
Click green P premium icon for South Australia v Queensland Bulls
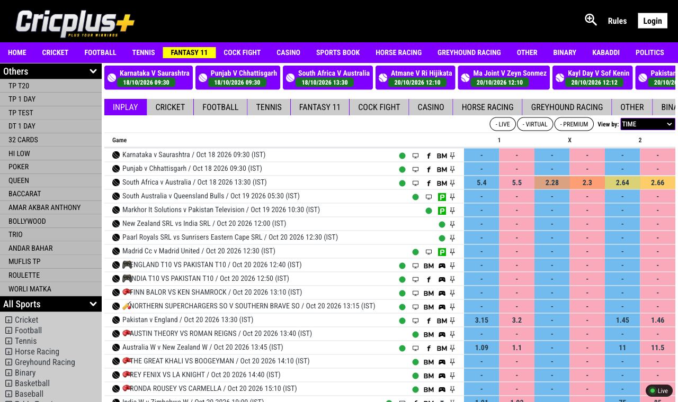pyautogui.click(x=442, y=197)
